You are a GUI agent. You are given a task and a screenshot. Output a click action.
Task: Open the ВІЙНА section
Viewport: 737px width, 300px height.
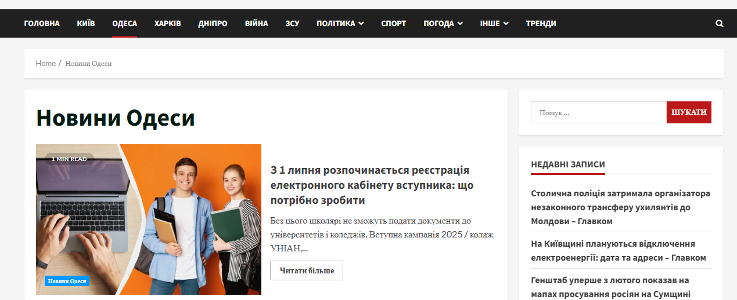[256, 24]
